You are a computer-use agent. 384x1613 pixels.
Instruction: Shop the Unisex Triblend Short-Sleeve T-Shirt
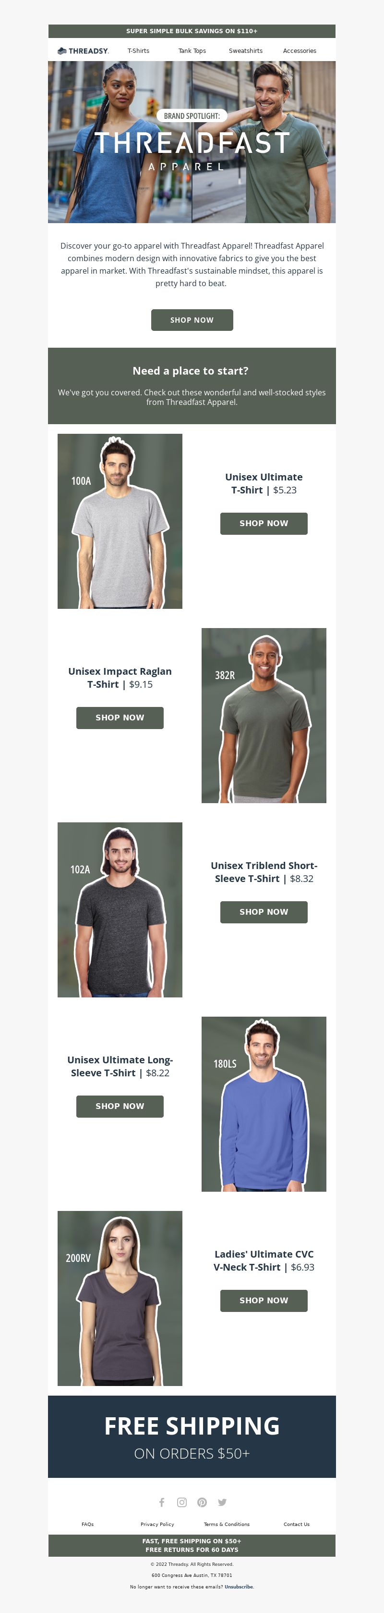264,912
